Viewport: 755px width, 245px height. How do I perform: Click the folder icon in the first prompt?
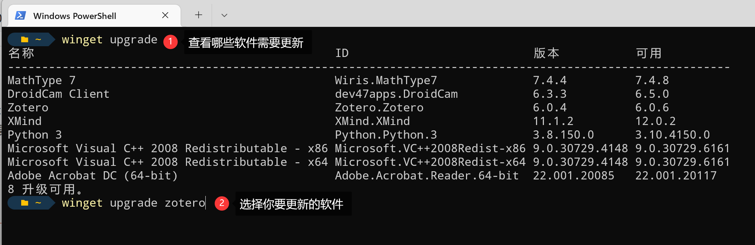24,39
